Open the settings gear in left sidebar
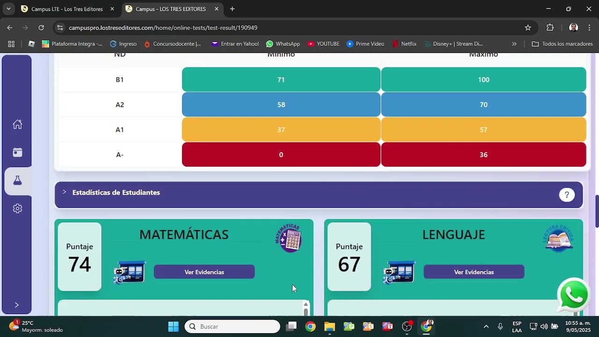This screenshot has width=599, height=337. (x=17, y=209)
